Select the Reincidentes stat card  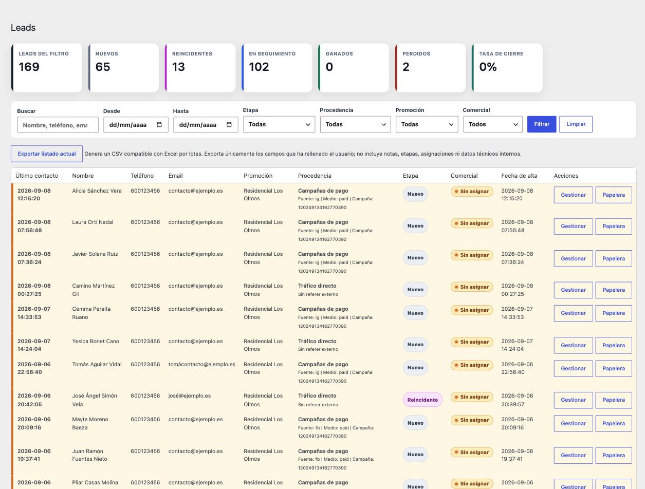(x=200, y=68)
